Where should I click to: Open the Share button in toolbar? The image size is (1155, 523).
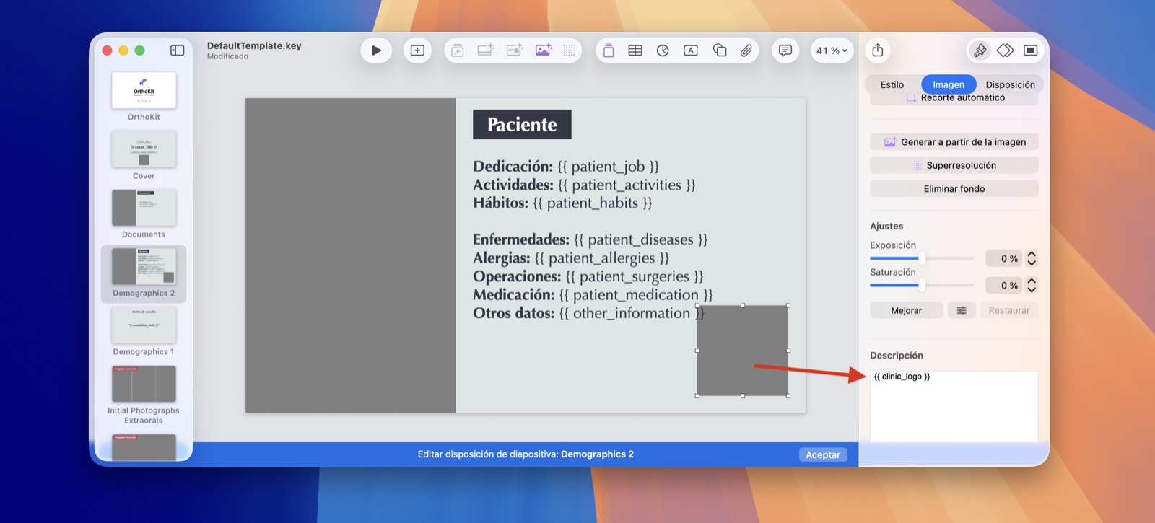(x=878, y=50)
